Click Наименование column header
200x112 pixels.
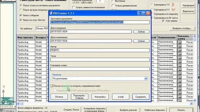167,37
